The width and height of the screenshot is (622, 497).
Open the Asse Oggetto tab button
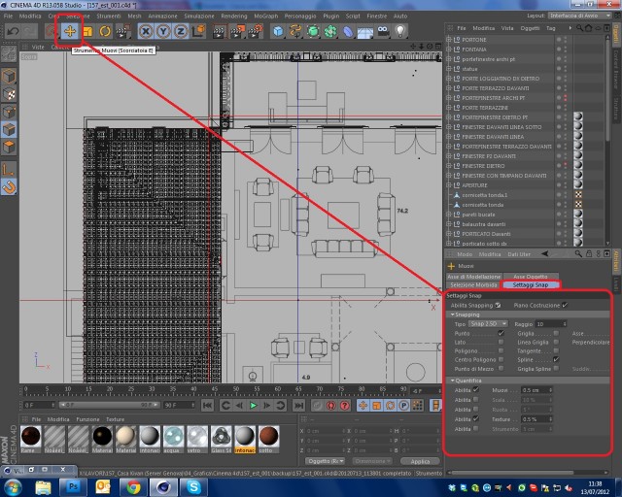[531, 277]
